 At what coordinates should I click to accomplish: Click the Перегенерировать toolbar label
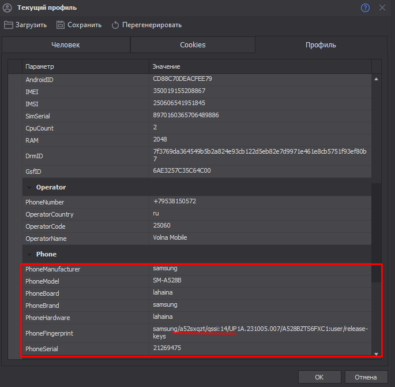click(x=152, y=25)
